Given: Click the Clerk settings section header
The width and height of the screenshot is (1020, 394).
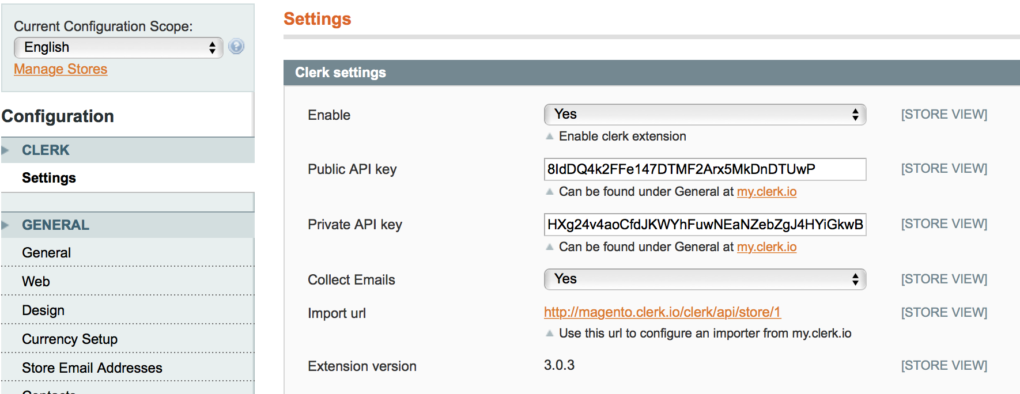Looking at the screenshot, I should 340,72.
